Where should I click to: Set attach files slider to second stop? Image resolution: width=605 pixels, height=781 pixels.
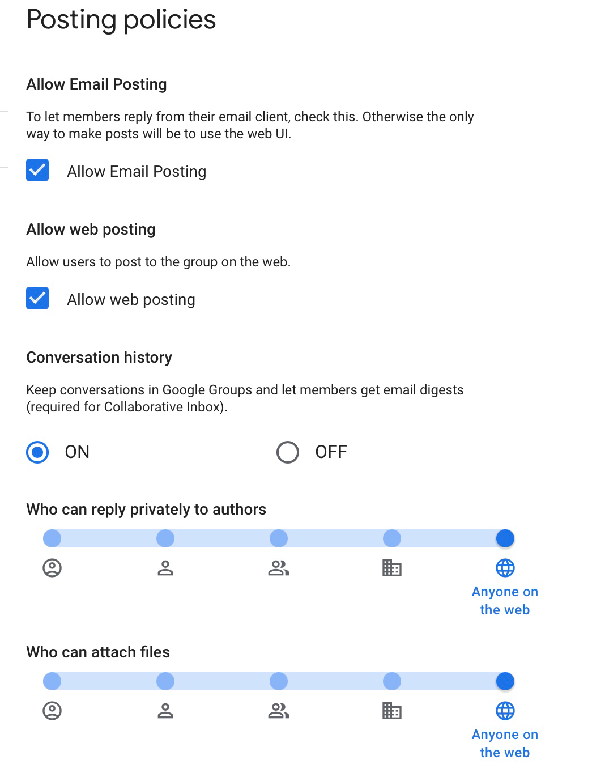(x=165, y=681)
